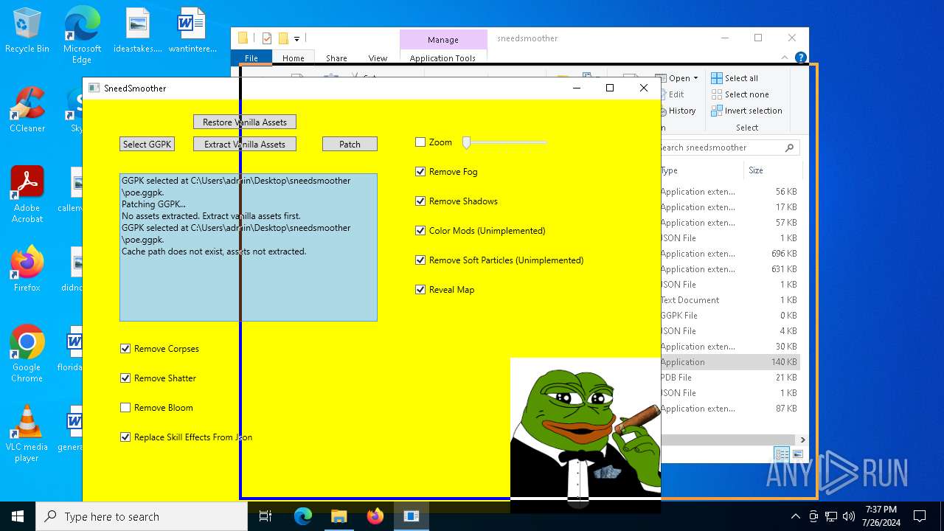944x531 pixels.
Task: Open the Windows Start menu
Action: pyautogui.click(x=18, y=516)
